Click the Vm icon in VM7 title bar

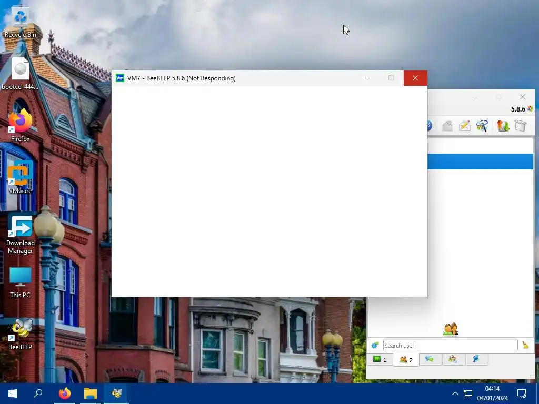click(x=120, y=78)
